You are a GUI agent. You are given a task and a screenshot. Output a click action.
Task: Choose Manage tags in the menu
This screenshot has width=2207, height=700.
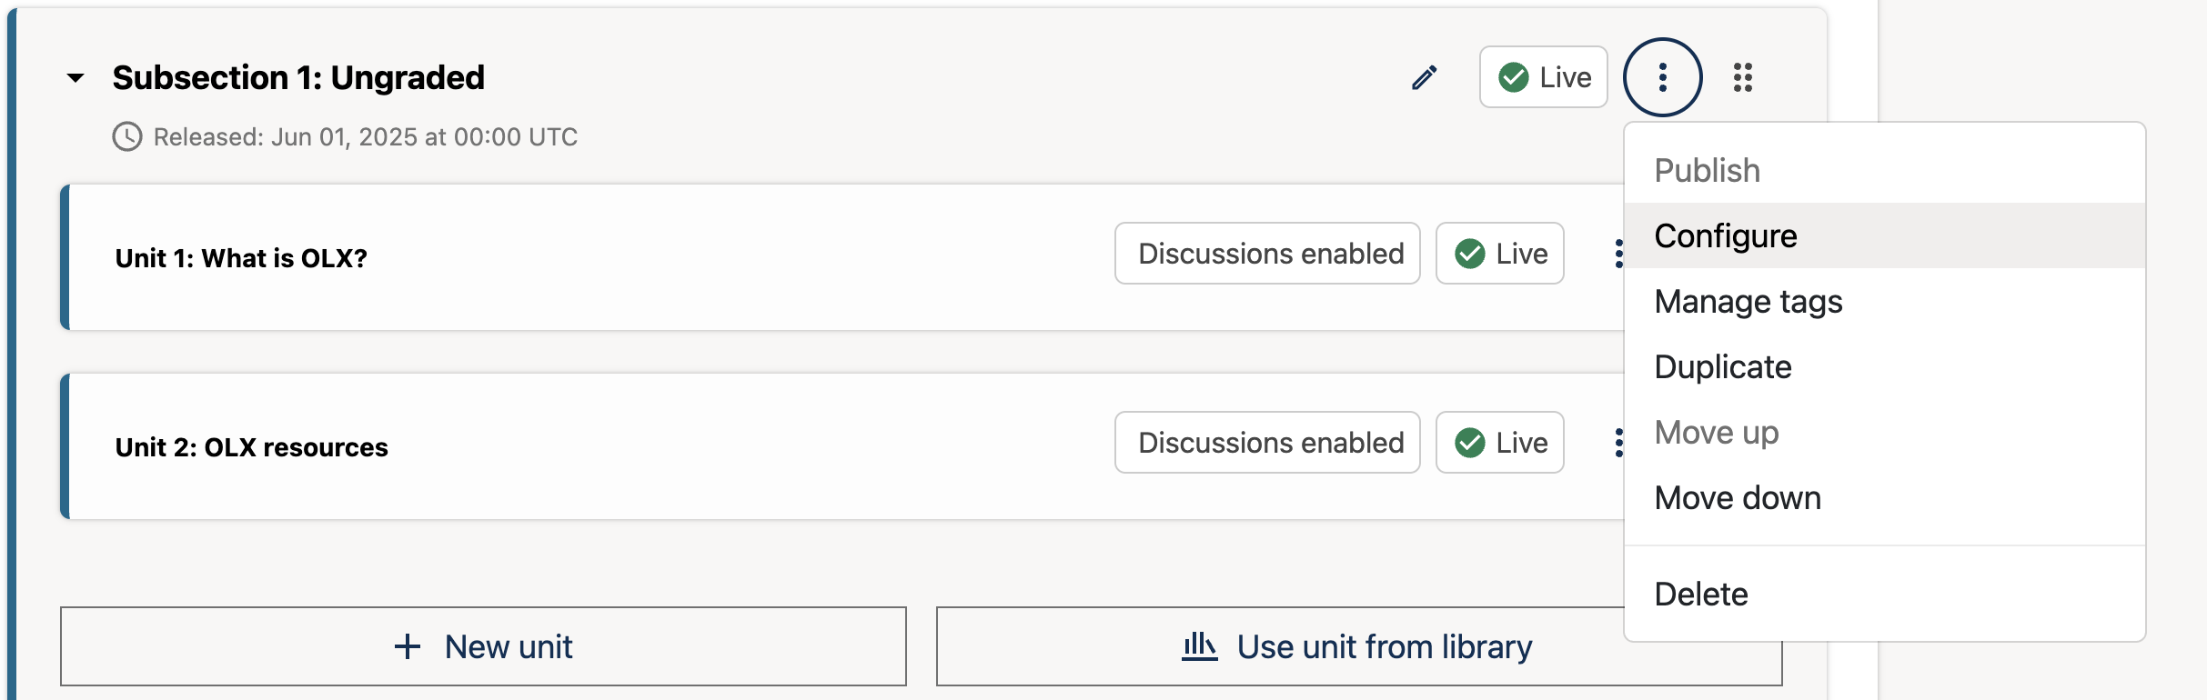point(1748,302)
